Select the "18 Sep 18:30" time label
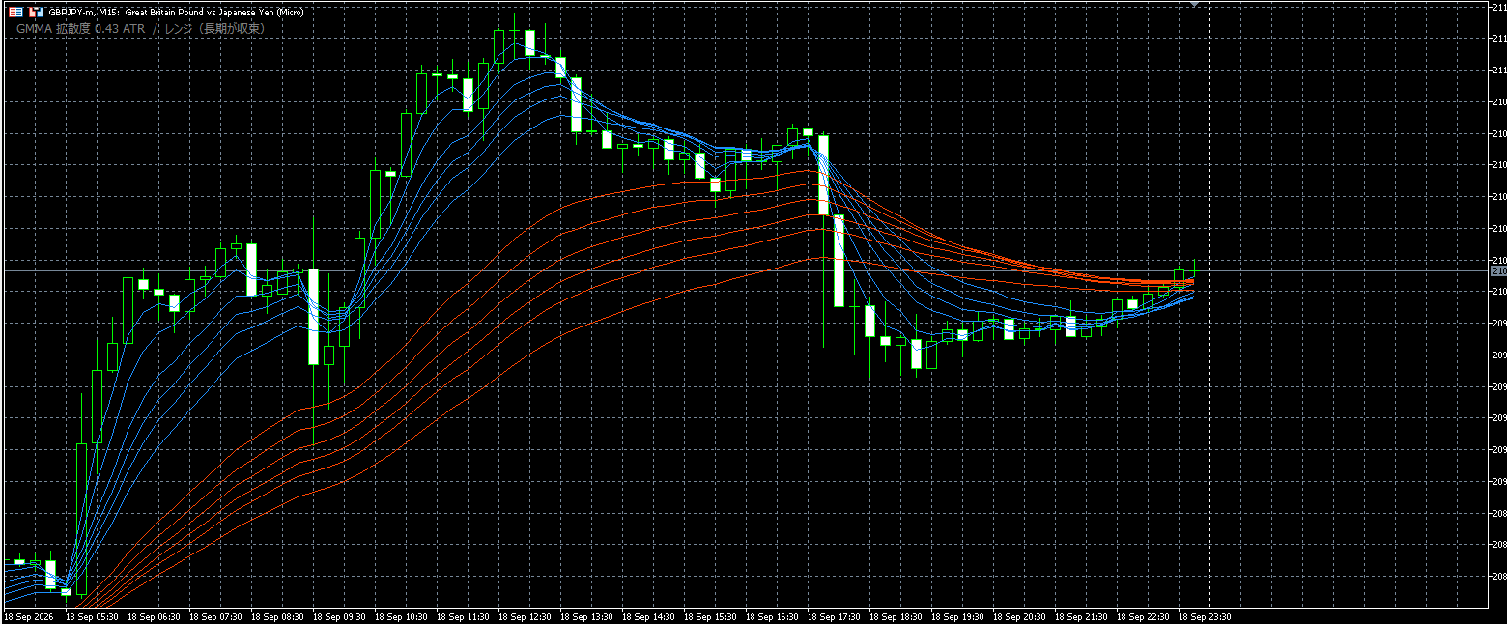The width and height of the screenshot is (1507, 624). point(895,616)
